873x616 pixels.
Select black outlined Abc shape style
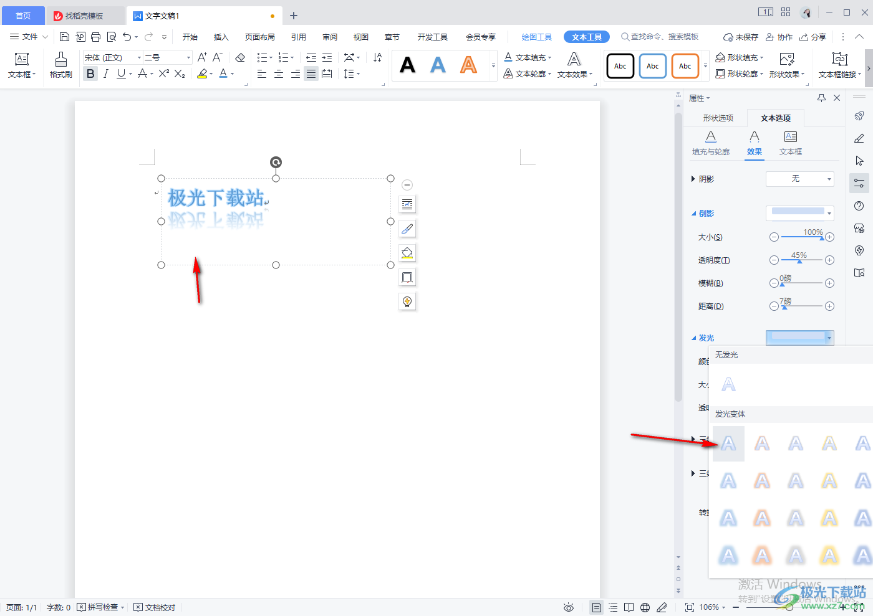point(620,65)
